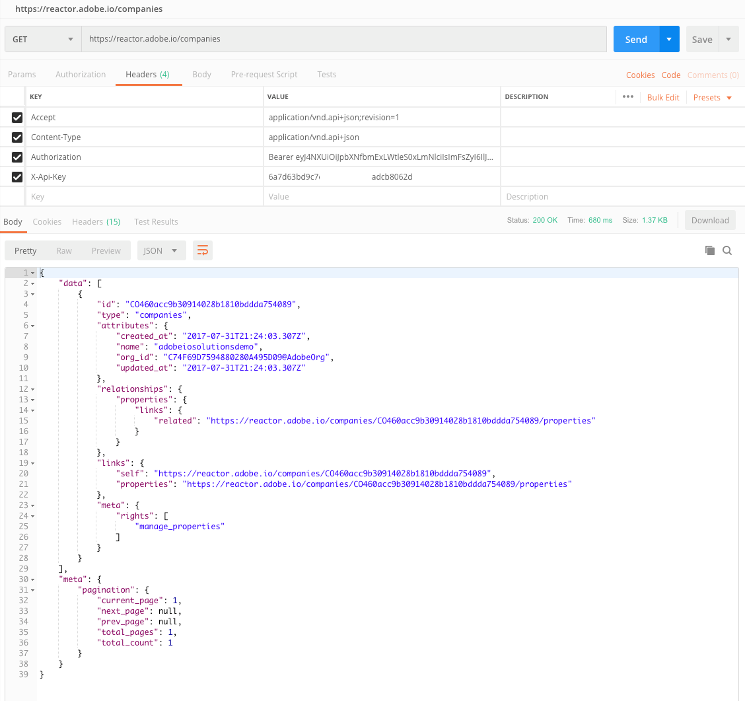Click the request URL input field

(x=344, y=39)
